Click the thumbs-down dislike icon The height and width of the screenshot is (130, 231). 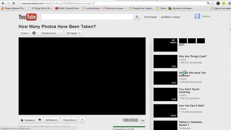40,120
